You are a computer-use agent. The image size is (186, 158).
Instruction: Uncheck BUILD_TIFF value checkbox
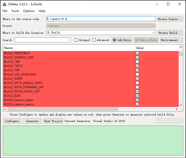click(x=137, y=70)
